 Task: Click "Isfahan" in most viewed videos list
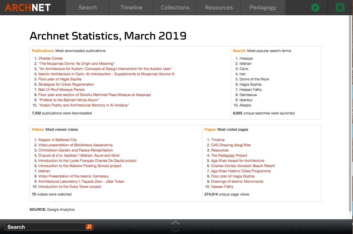tap(44, 171)
